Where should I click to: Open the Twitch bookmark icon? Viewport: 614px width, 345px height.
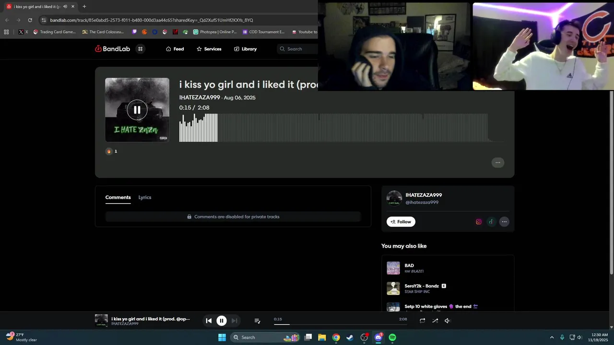coord(134,32)
